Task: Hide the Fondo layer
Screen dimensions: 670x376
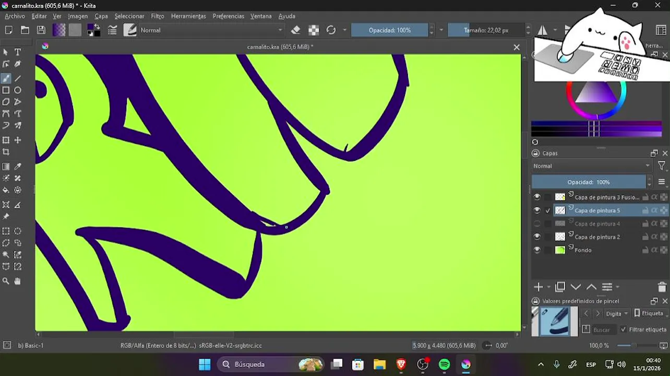Action: pos(537,250)
